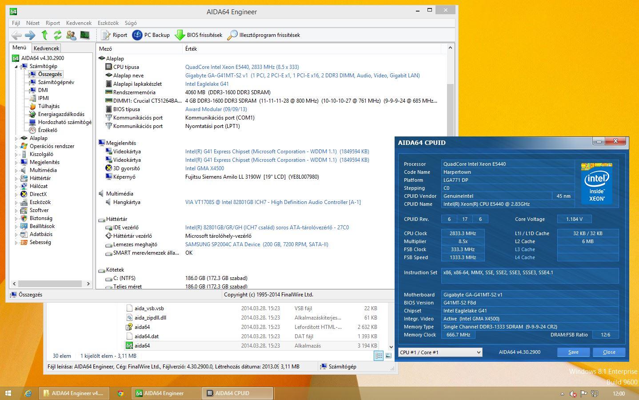This screenshot has width=639, height=400.
Task: Click the green up-level arrow icon
Action: point(44,35)
